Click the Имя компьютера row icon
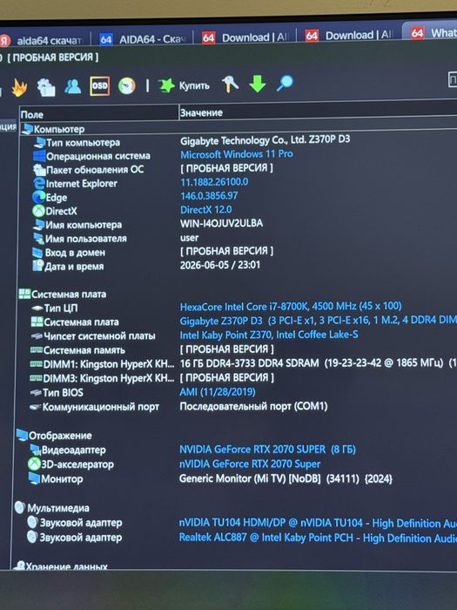This screenshot has height=610, width=457. [x=38, y=225]
